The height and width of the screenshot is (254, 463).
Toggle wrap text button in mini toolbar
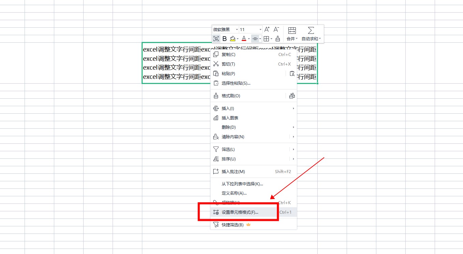(x=216, y=39)
